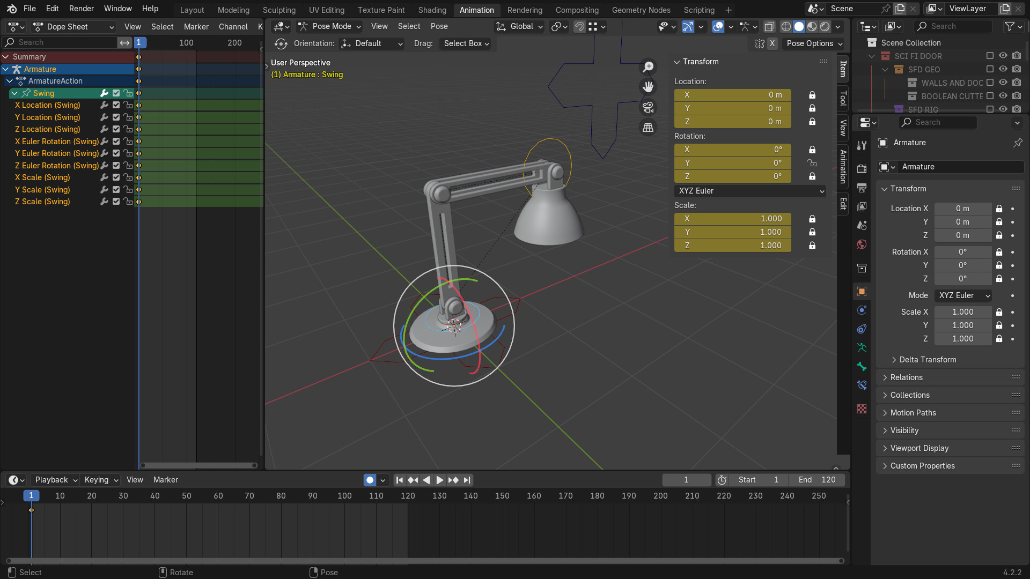This screenshot has width=1030, height=579.
Task: Open the Pose Options popover
Action: pos(814,43)
